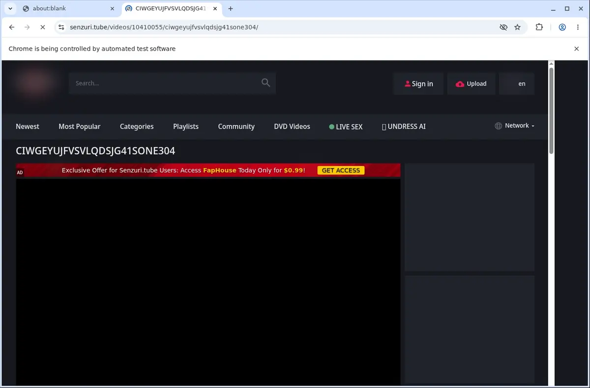This screenshot has width=590, height=388.
Task: Dismiss the automated test software notice
Action: (577, 49)
